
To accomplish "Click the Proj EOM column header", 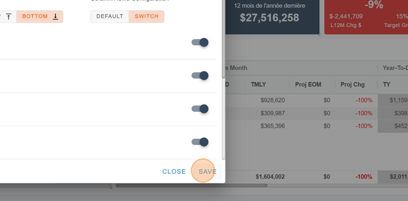I will (x=308, y=84).
